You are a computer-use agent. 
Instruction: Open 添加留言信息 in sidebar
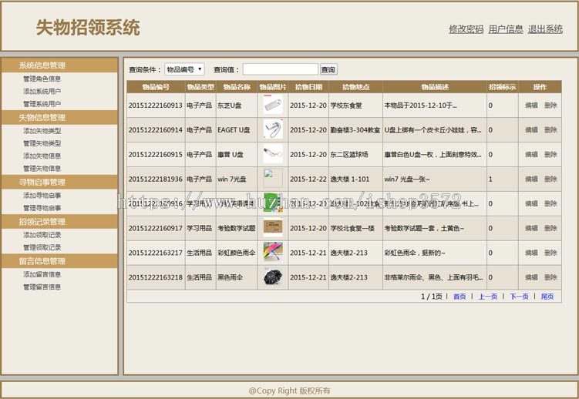point(42,274)
